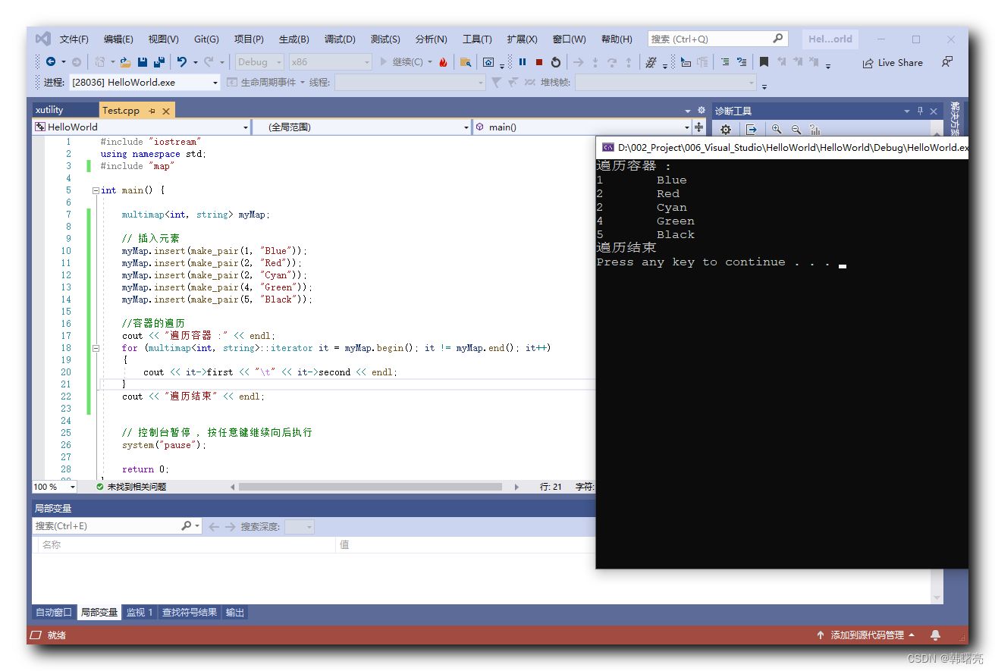The width and height of the screenshot is (995, 671).
Task: Open the find in files icon
Action: tap(466, 62)
